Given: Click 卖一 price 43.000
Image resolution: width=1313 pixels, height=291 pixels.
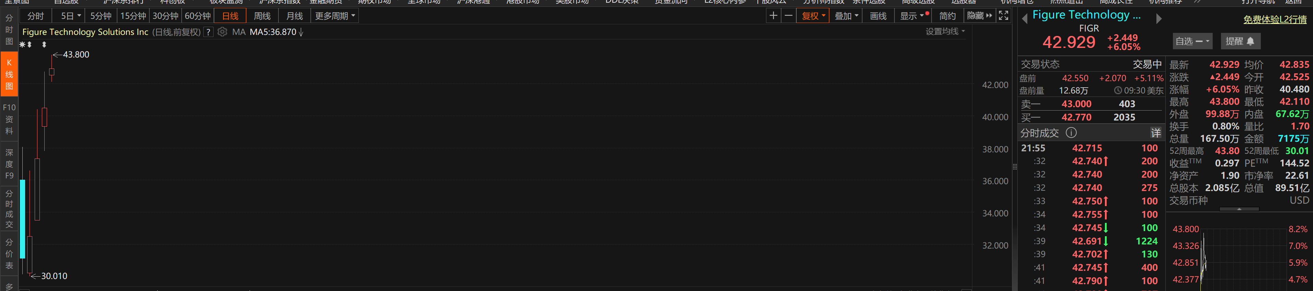Looking at the screenshot, I should (x=1076, y=104).
